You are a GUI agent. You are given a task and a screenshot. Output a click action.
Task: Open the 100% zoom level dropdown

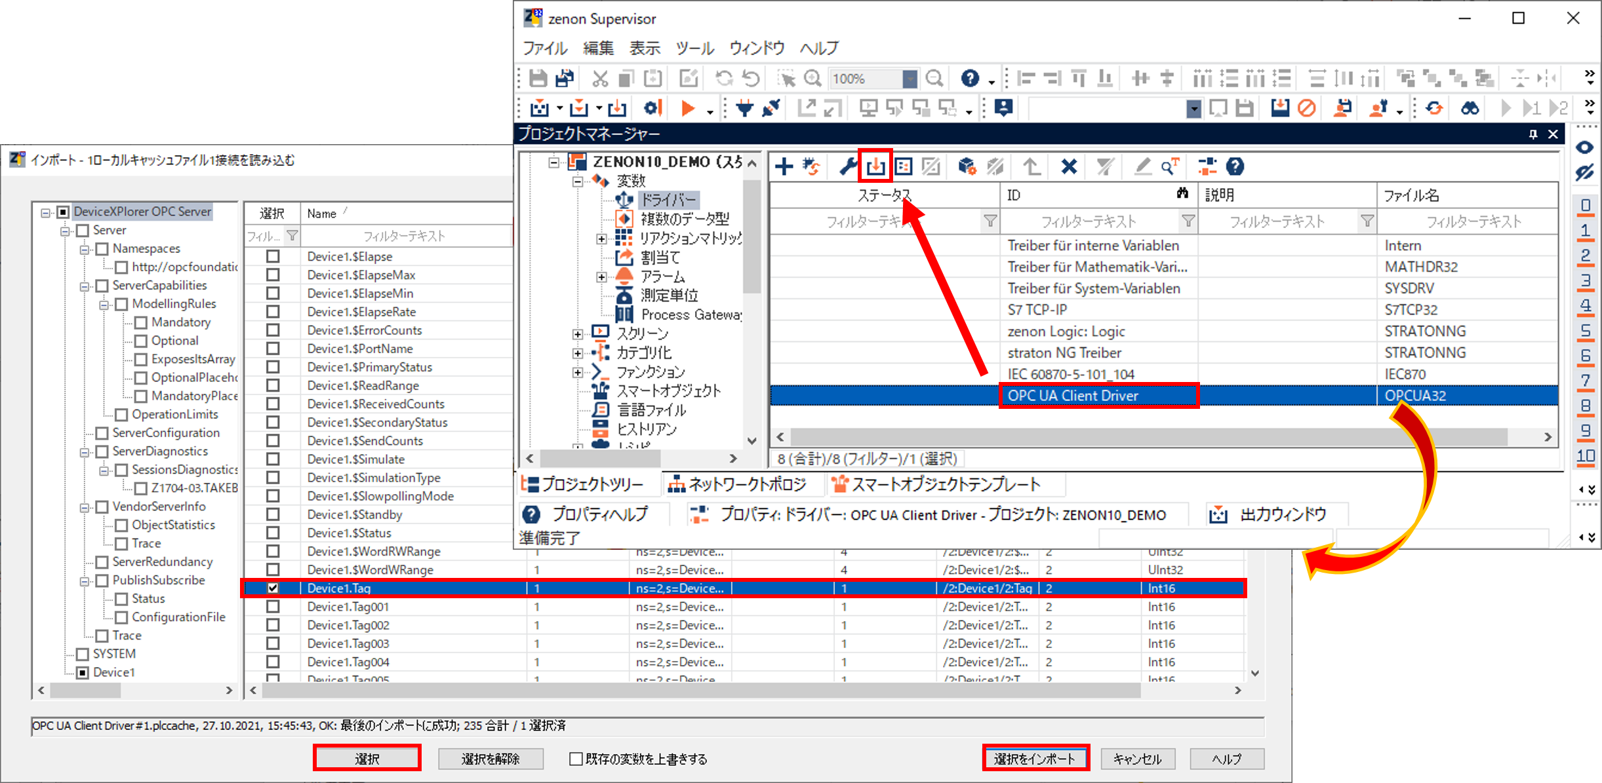click(910, 79)
